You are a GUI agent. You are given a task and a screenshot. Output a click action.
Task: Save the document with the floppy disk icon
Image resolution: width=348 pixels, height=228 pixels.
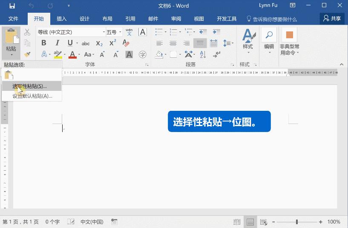coord(12,6)
